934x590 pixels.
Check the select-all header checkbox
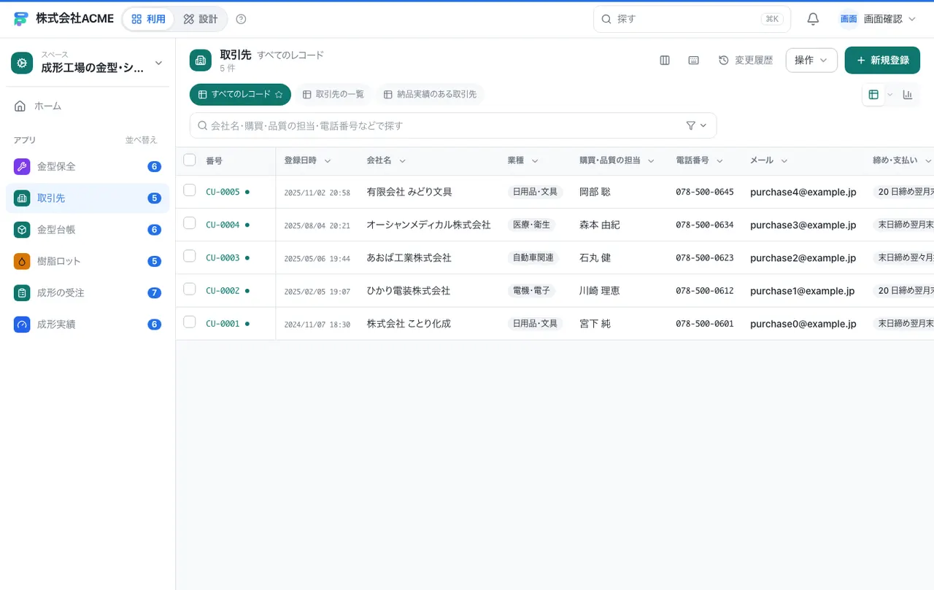coord(190,160)
